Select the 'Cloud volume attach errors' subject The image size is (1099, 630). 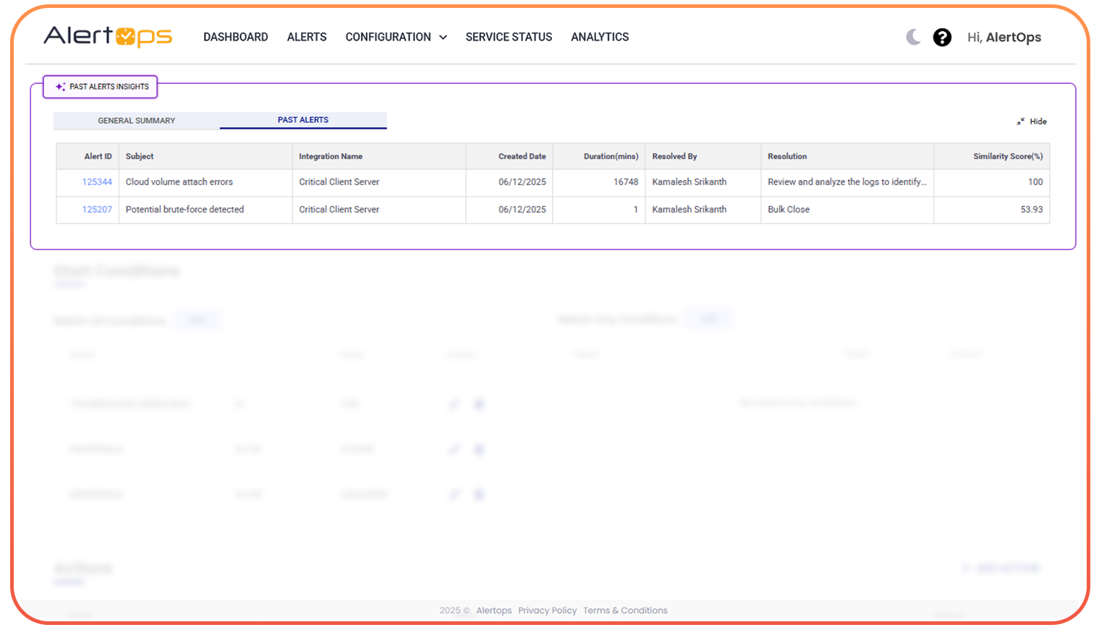pyautogui.click(x=179, y=182)
